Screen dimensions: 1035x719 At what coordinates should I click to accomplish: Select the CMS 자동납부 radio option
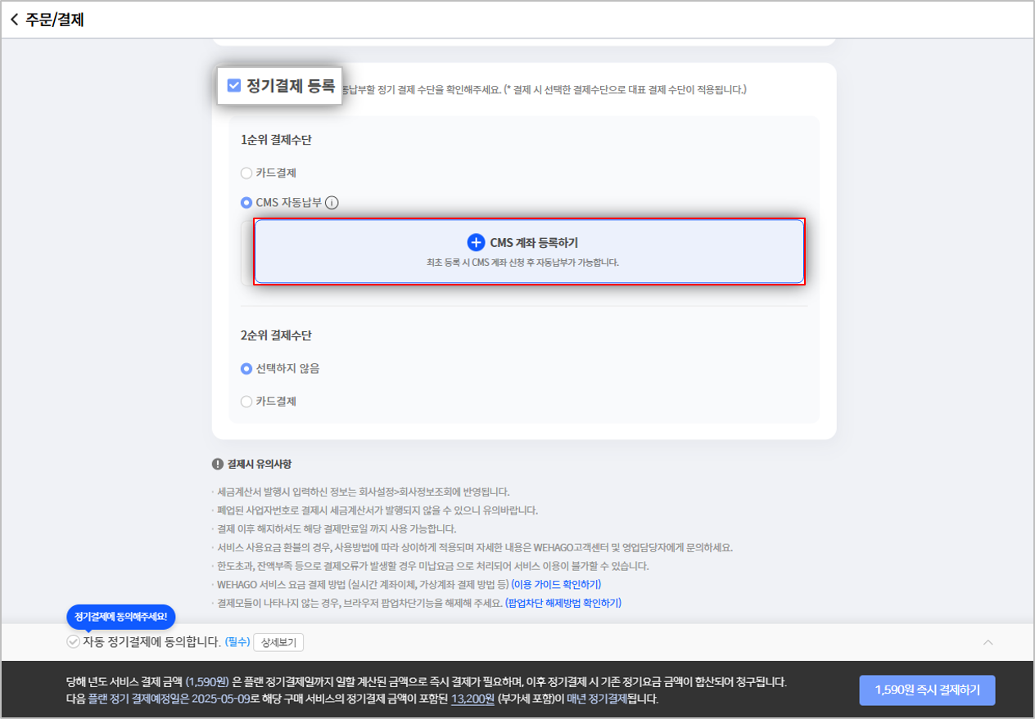246,203
